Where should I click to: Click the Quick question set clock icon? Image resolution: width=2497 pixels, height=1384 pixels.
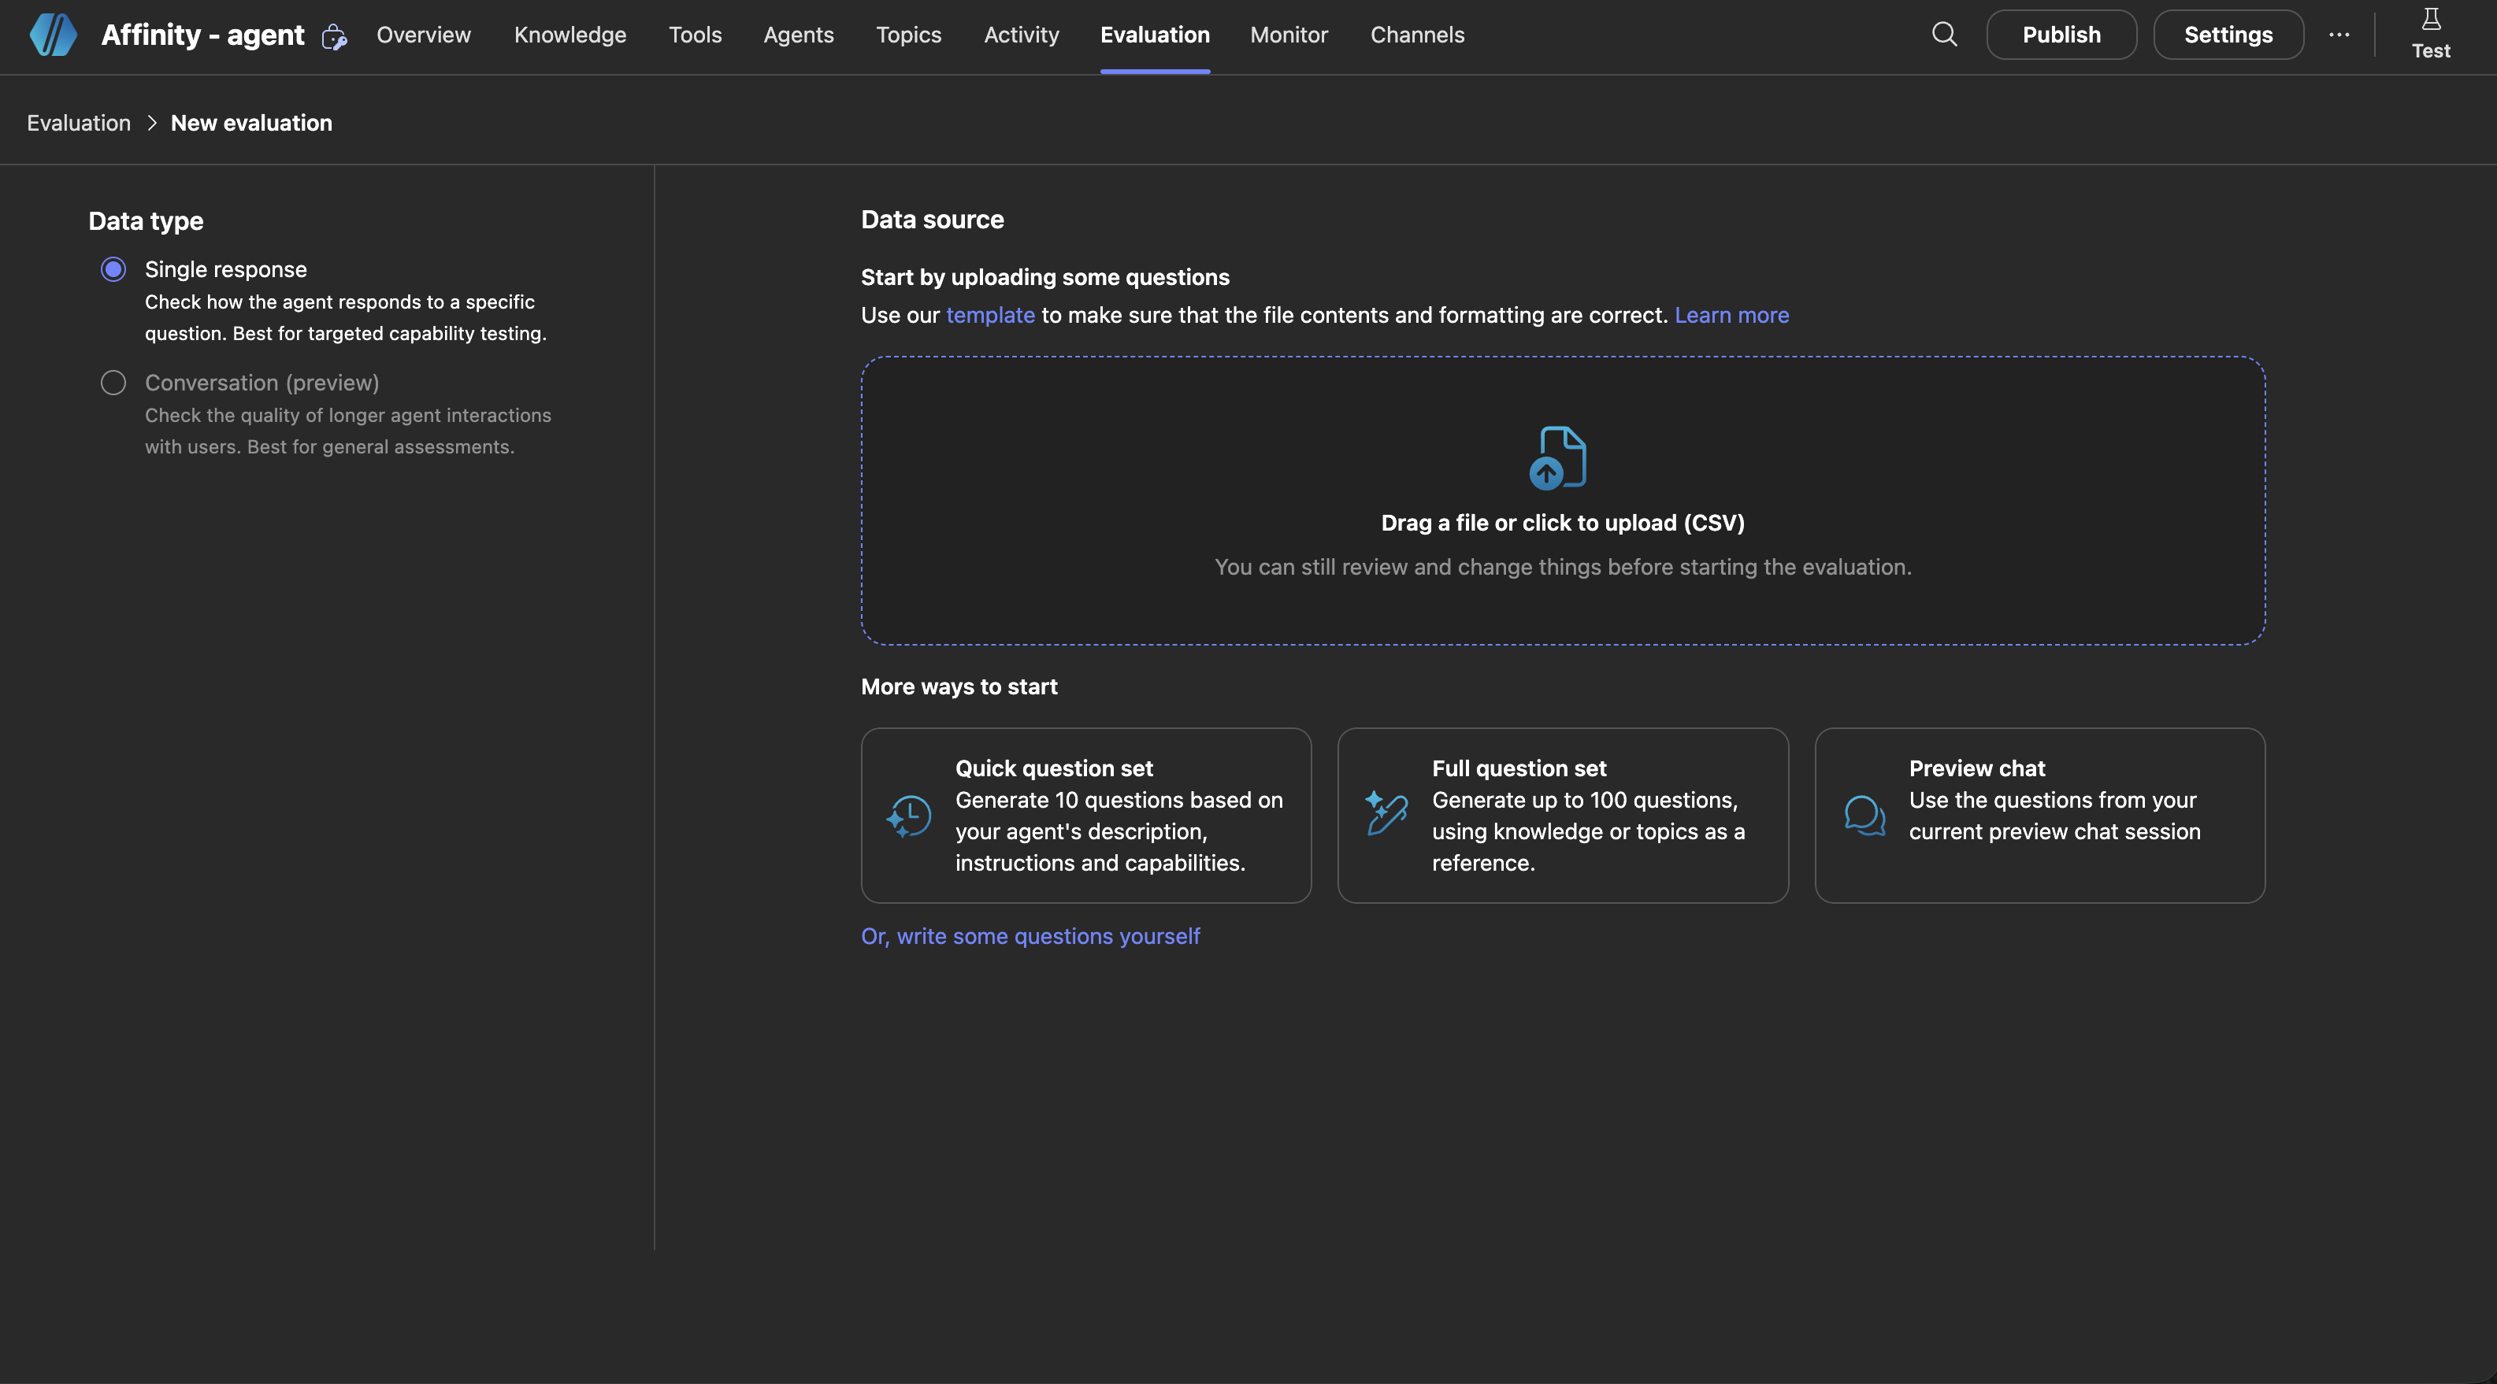[908, 816]
